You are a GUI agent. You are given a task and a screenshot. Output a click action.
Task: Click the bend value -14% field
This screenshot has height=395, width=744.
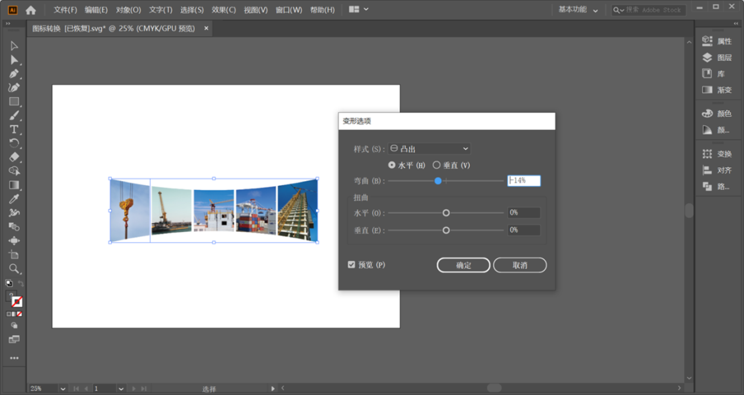point(524,181)
